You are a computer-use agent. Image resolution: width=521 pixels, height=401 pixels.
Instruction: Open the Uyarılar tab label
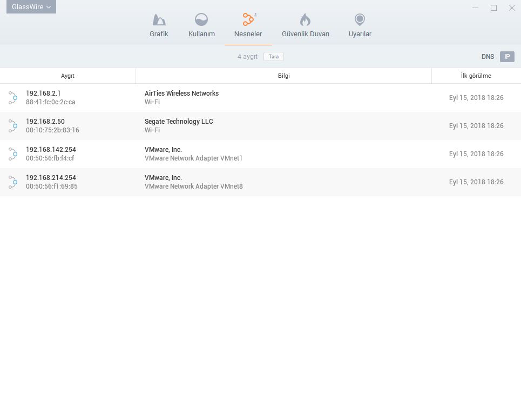360,34
